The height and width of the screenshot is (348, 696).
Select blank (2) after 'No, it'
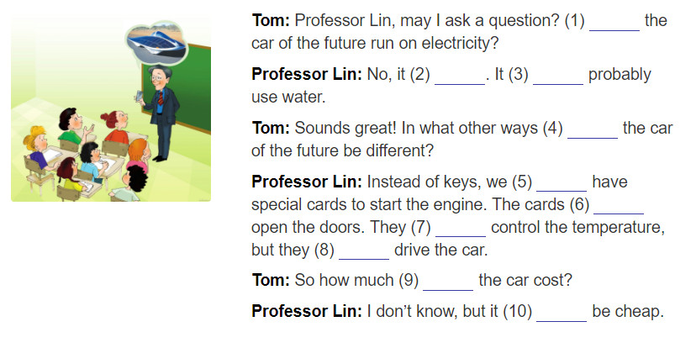(x=460, y=76)
